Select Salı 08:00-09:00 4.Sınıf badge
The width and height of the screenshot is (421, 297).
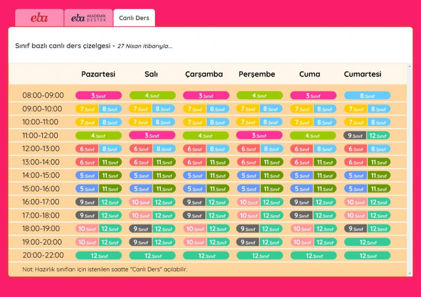click(152, 96)
